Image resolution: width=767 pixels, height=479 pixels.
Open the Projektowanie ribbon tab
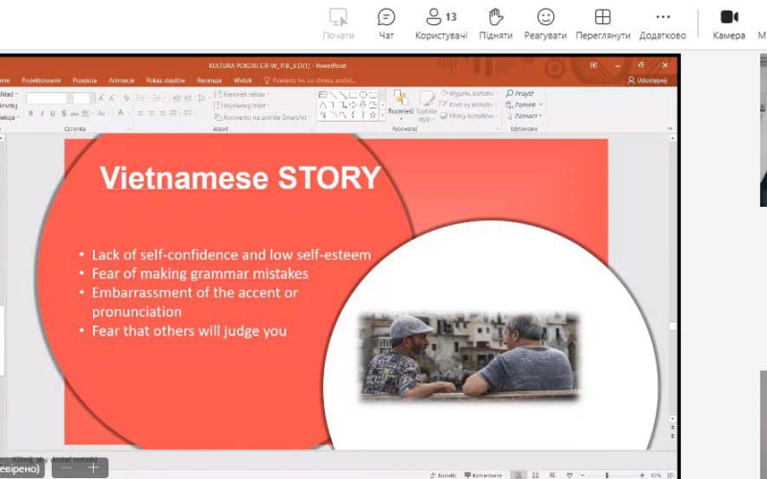[x=41, y=80]
